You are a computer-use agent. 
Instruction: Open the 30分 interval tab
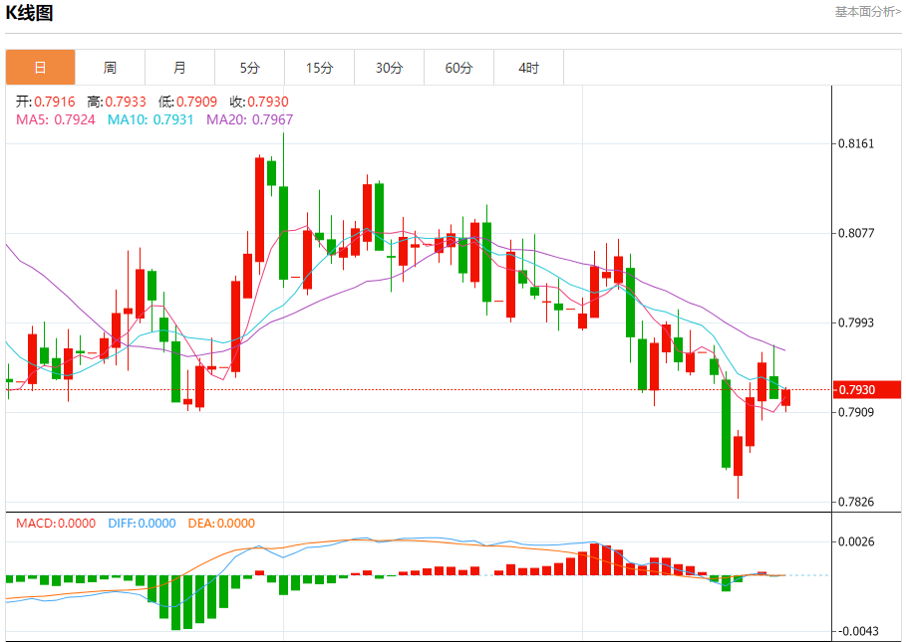389,68
